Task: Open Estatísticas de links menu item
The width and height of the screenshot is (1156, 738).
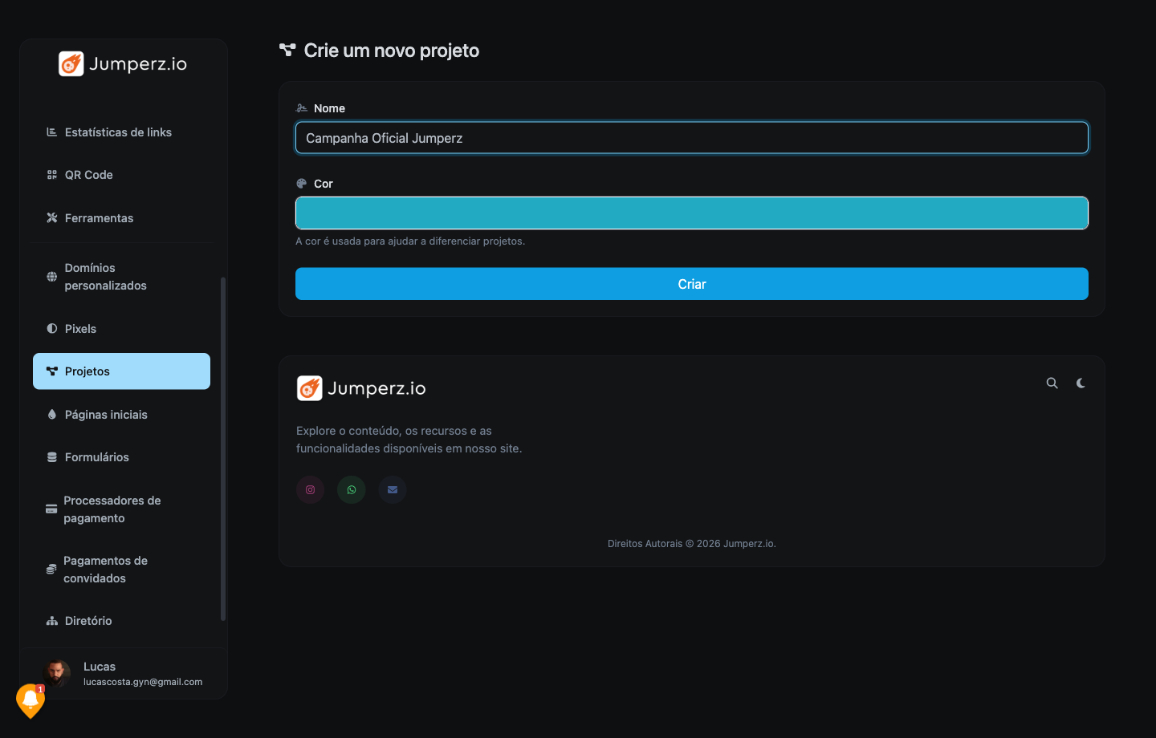Action: (x=121, y=132)
